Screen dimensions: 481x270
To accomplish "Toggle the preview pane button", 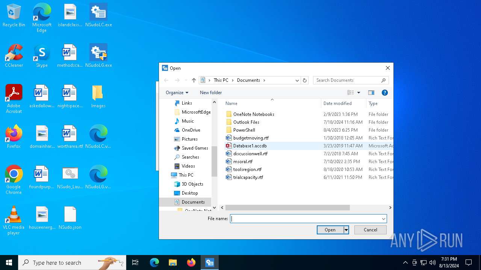I will coord(371,93).
